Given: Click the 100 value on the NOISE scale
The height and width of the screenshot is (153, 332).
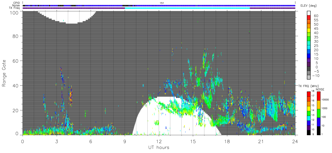Looking at the screenshot, I should [x=324, y=117].
